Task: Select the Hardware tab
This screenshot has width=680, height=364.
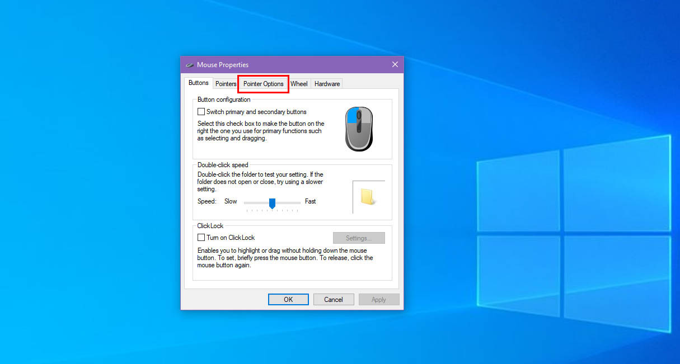Action: coord(327,84)
